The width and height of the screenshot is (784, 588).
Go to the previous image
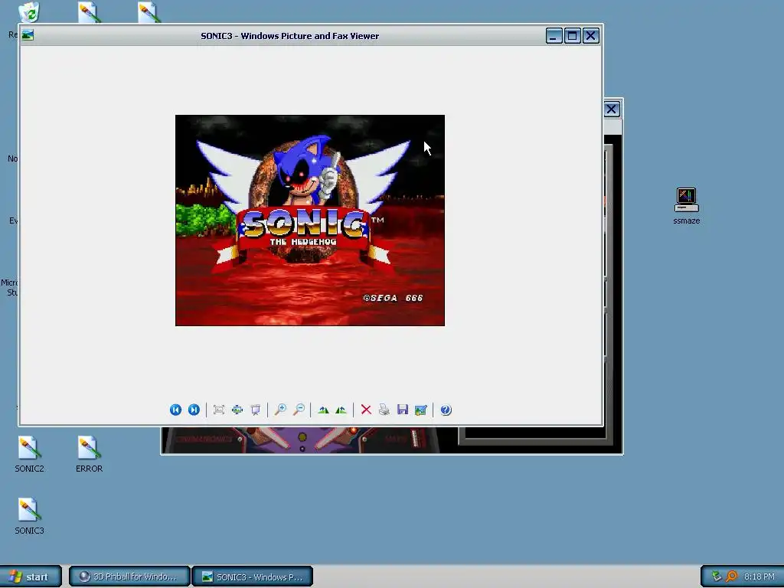(x=175, y=410)
